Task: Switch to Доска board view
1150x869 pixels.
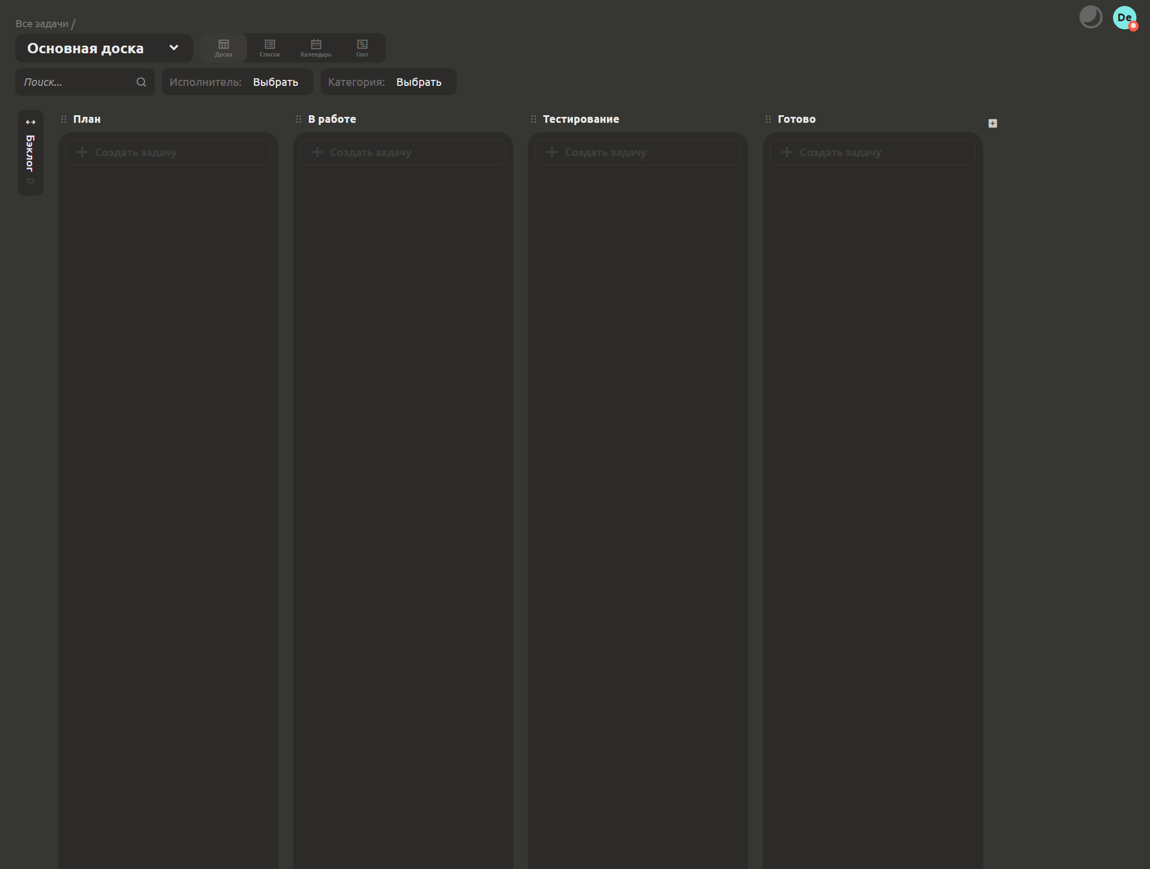Action: [223, 48]
